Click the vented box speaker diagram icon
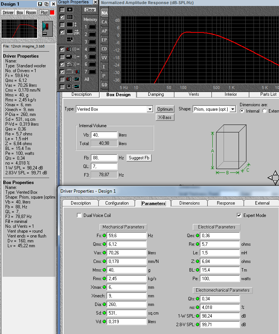Image resolution: width=279 pixels, height=334 pixels. coord(47,29)
